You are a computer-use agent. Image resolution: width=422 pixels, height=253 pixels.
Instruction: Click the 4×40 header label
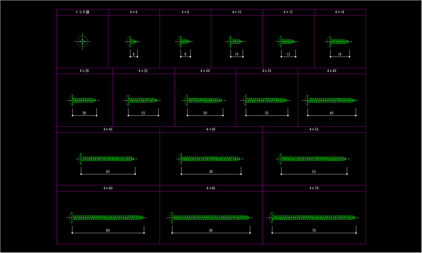332,71
